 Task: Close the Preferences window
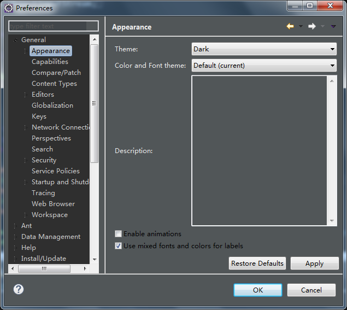[330, 5]
